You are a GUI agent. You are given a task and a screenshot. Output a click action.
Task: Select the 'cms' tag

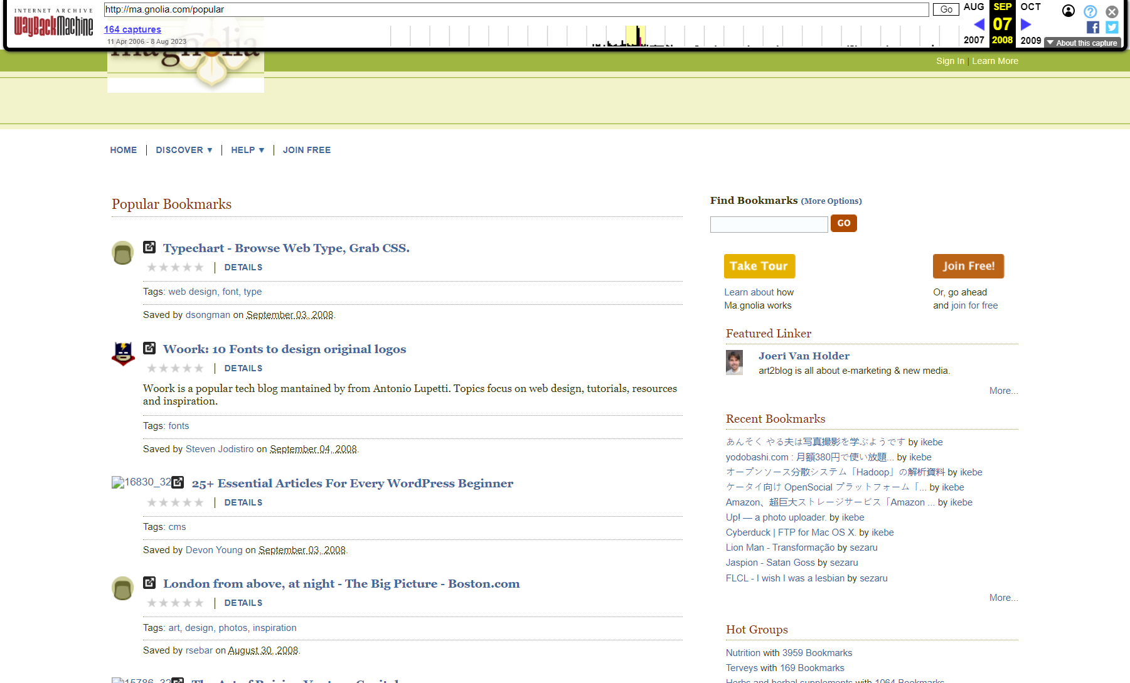click(177, 527)
